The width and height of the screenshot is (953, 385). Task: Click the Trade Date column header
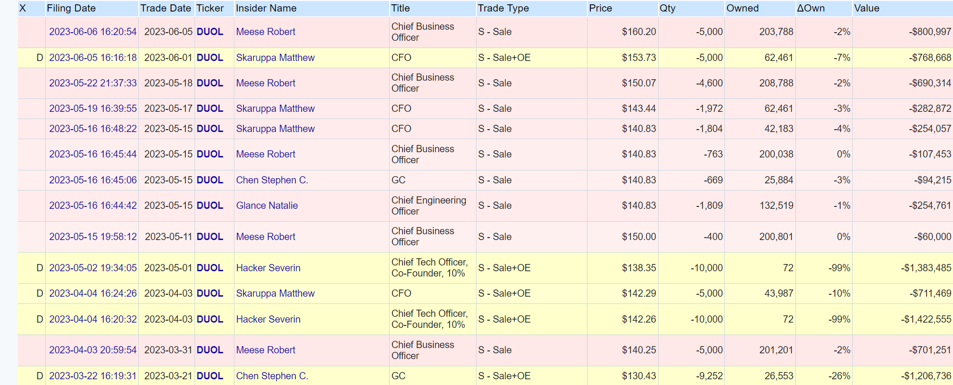click(166, 8)
